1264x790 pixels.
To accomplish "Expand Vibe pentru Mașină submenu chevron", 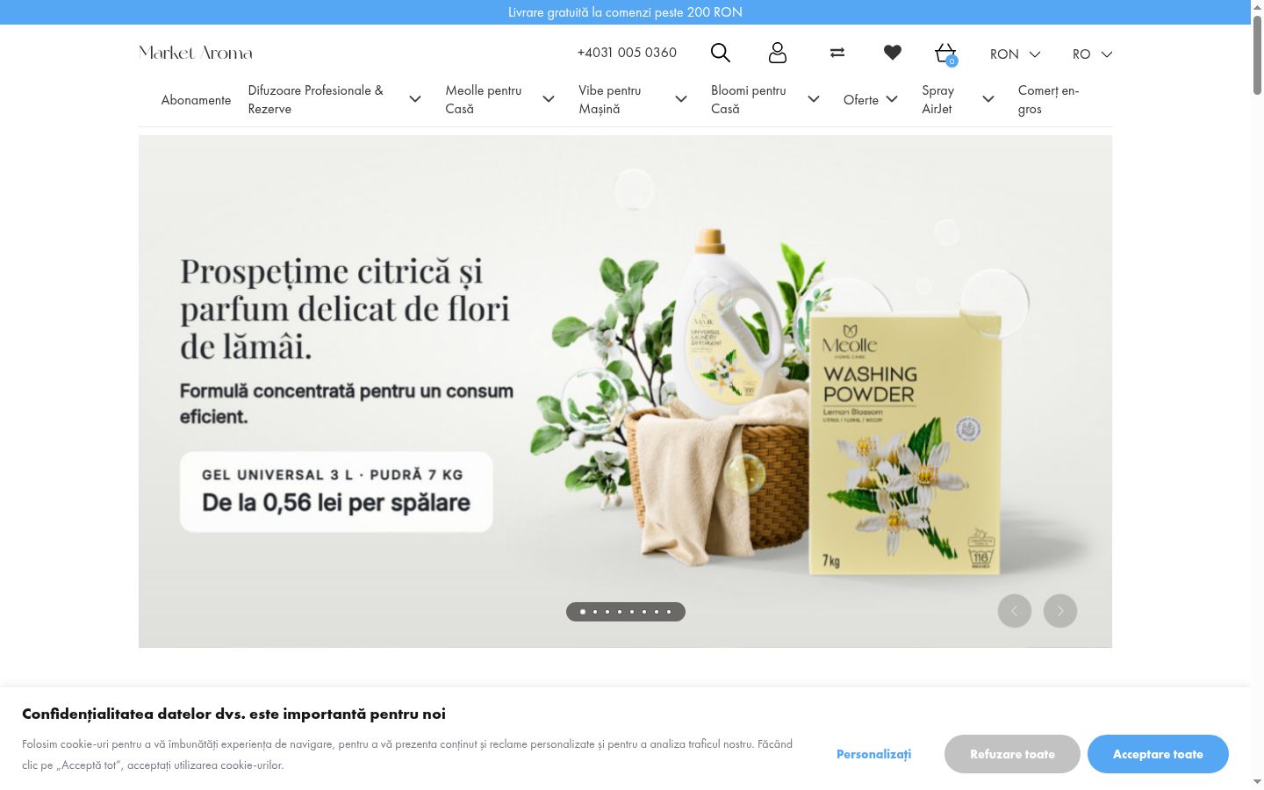I will point(681,99).
